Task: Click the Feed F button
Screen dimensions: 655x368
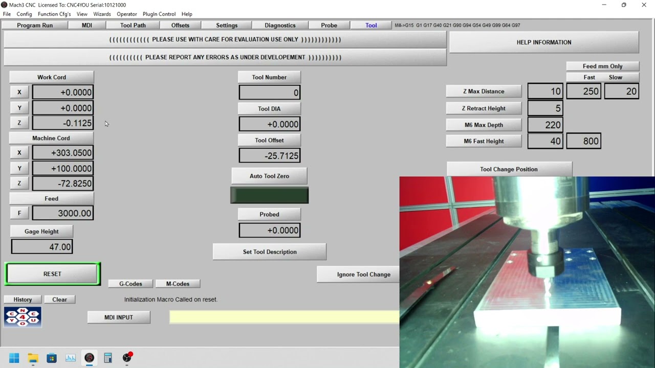Action: (19, 213)
